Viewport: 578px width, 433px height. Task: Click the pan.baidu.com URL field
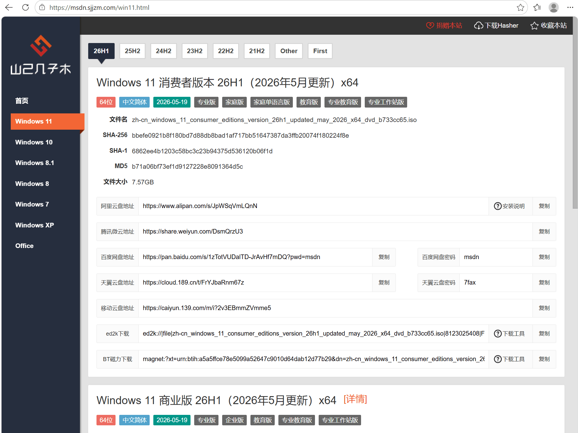click(255, 257)
